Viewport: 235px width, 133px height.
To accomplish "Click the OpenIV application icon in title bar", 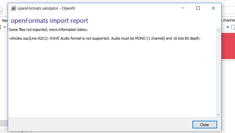I will [14, 8].
